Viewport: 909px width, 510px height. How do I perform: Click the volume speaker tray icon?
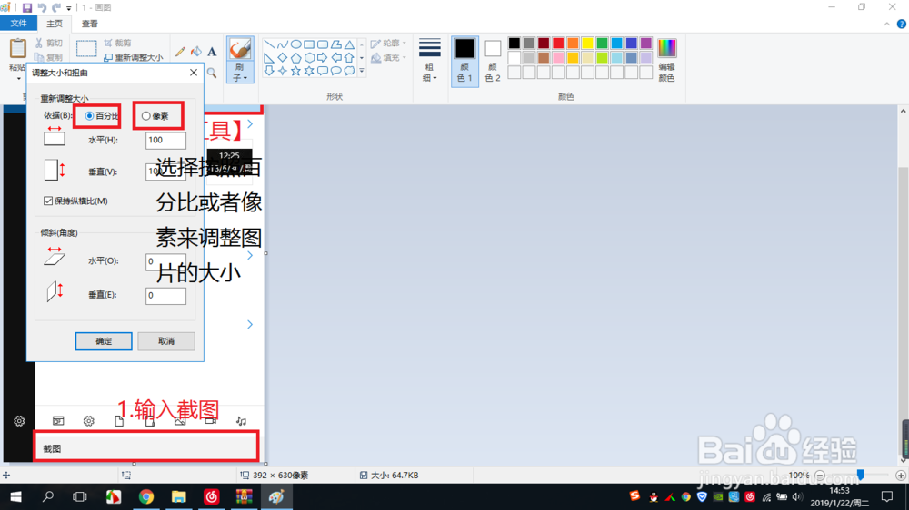(797, 496)
